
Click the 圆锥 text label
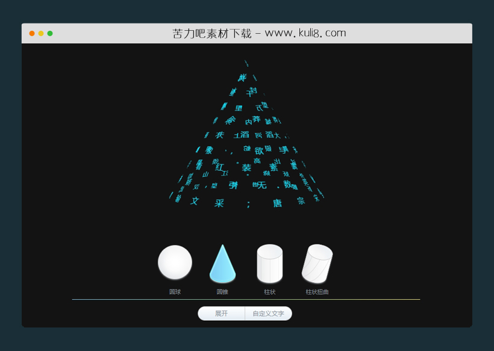click(222, 292)
